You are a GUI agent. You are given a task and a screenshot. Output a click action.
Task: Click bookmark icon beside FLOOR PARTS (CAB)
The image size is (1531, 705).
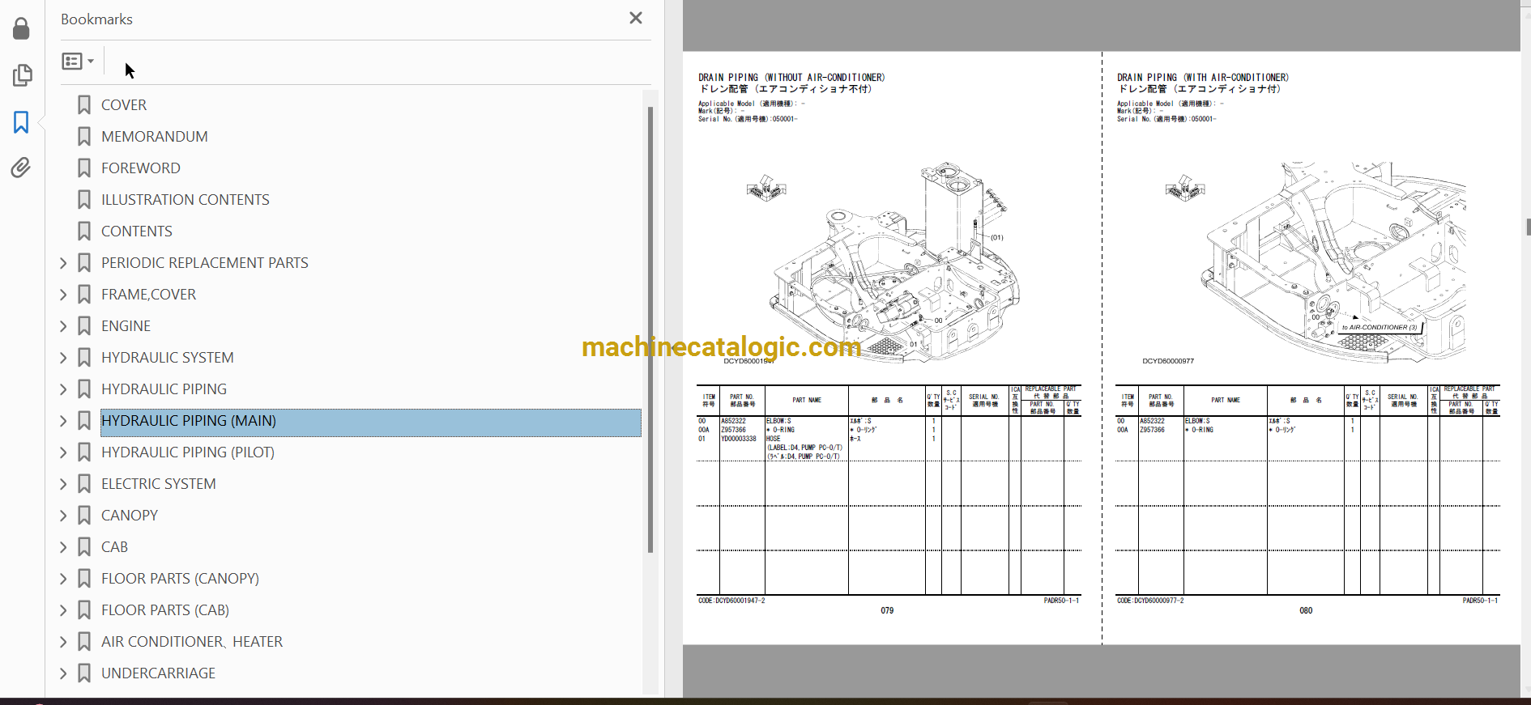(x=84, y=610)
